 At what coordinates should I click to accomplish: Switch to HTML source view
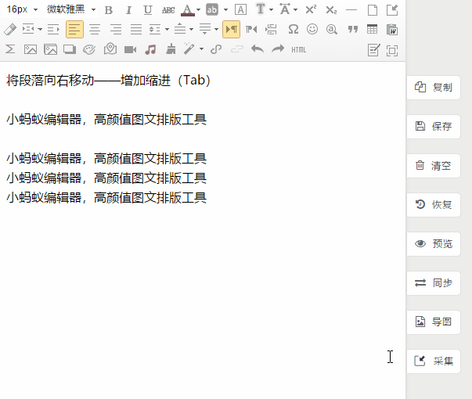coord(298,49)
